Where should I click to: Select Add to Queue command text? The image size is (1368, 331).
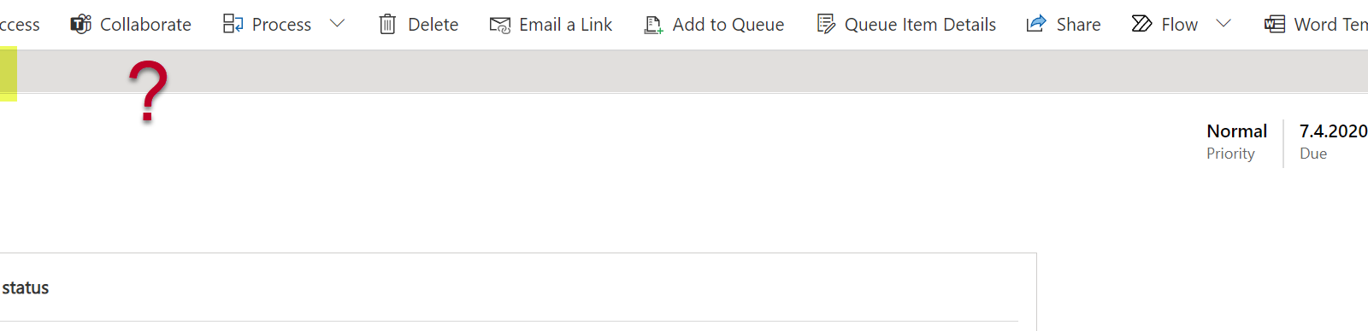coord(728,25)
